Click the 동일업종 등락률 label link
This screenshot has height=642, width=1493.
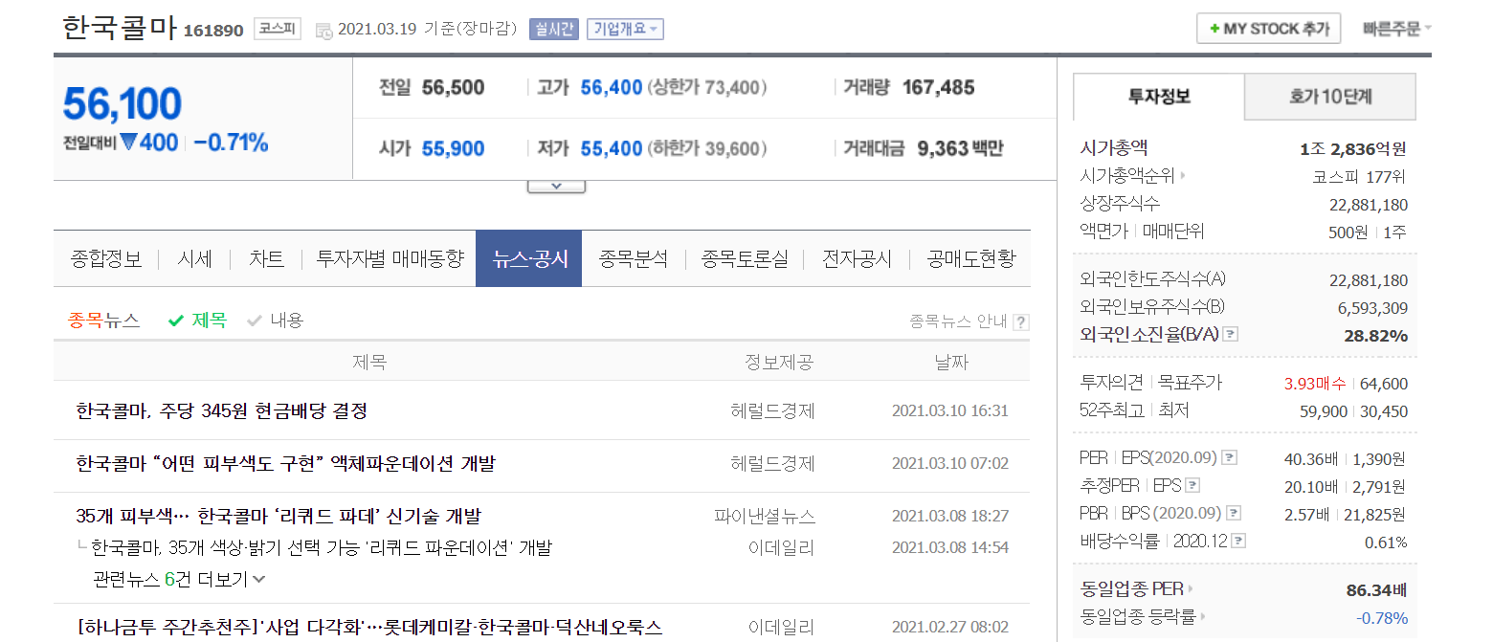[x=1137, y=617]
